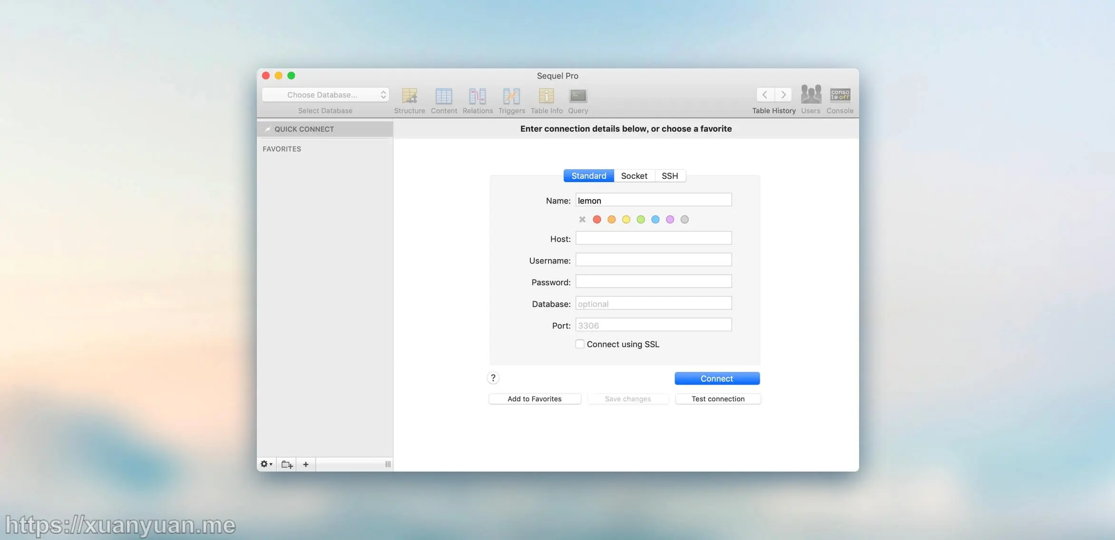This screenshot has width=1115, height=540.
Task: Focus the Port field showing 3306
Action: pyautogui.click(x=654, y=325)
